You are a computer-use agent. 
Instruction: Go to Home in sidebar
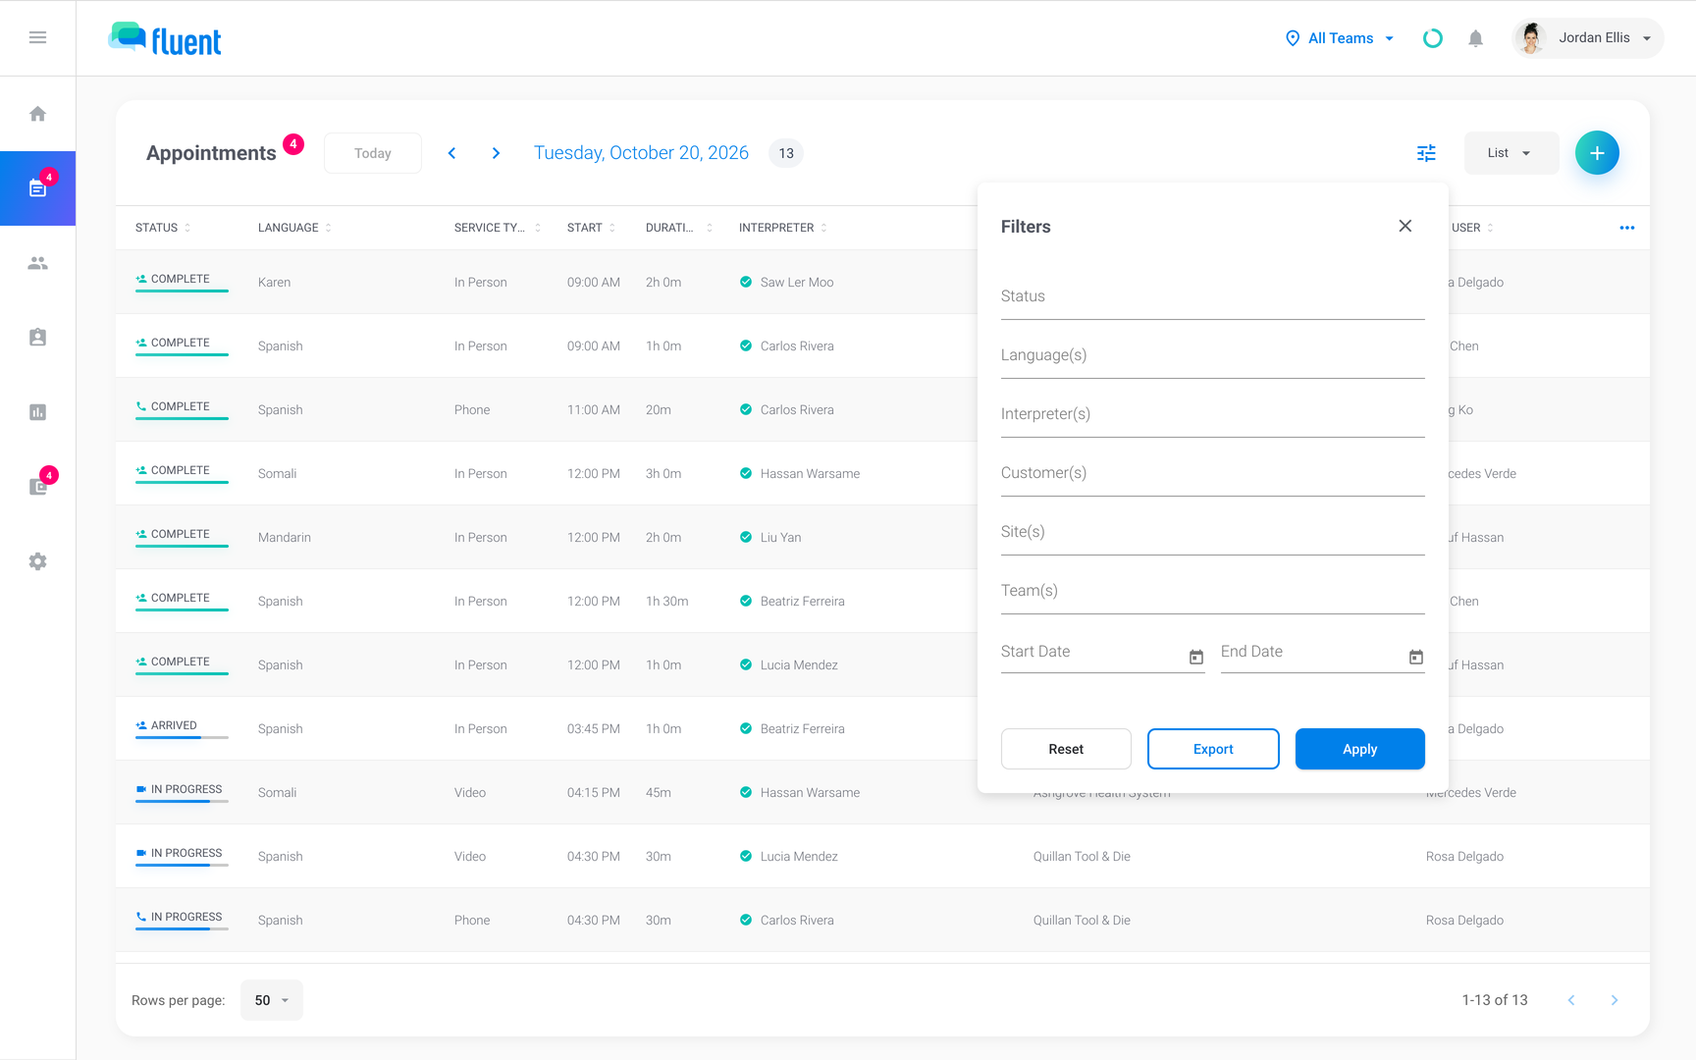point(37,114)
